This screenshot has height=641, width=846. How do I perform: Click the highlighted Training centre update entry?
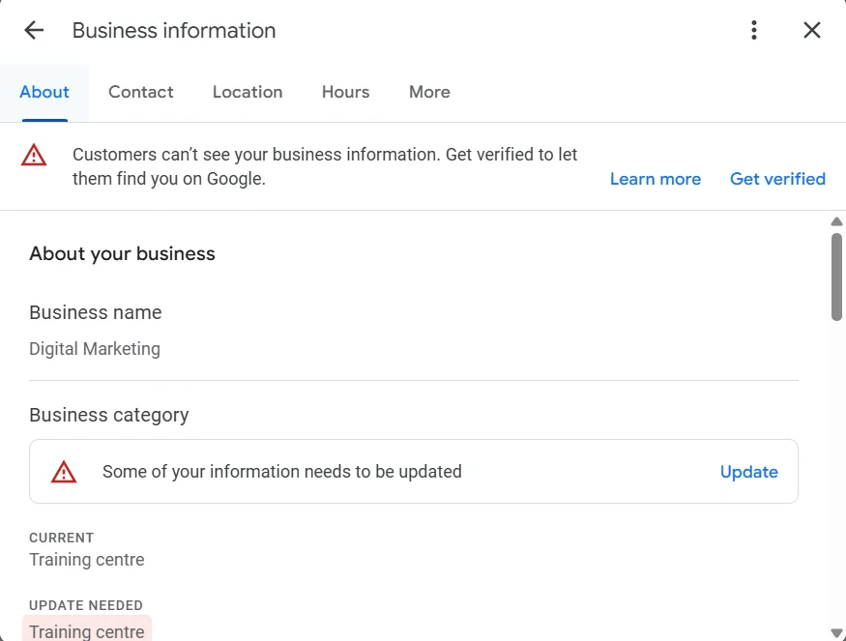point(86,630)
